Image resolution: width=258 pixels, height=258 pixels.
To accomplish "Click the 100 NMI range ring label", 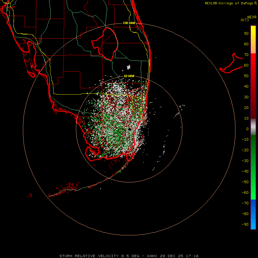I will pyautogui.click(x=129, y=23).
